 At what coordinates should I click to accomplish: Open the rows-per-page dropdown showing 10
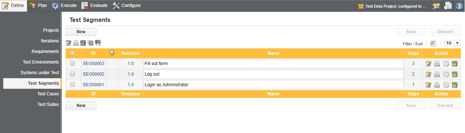tap(453, 43)
